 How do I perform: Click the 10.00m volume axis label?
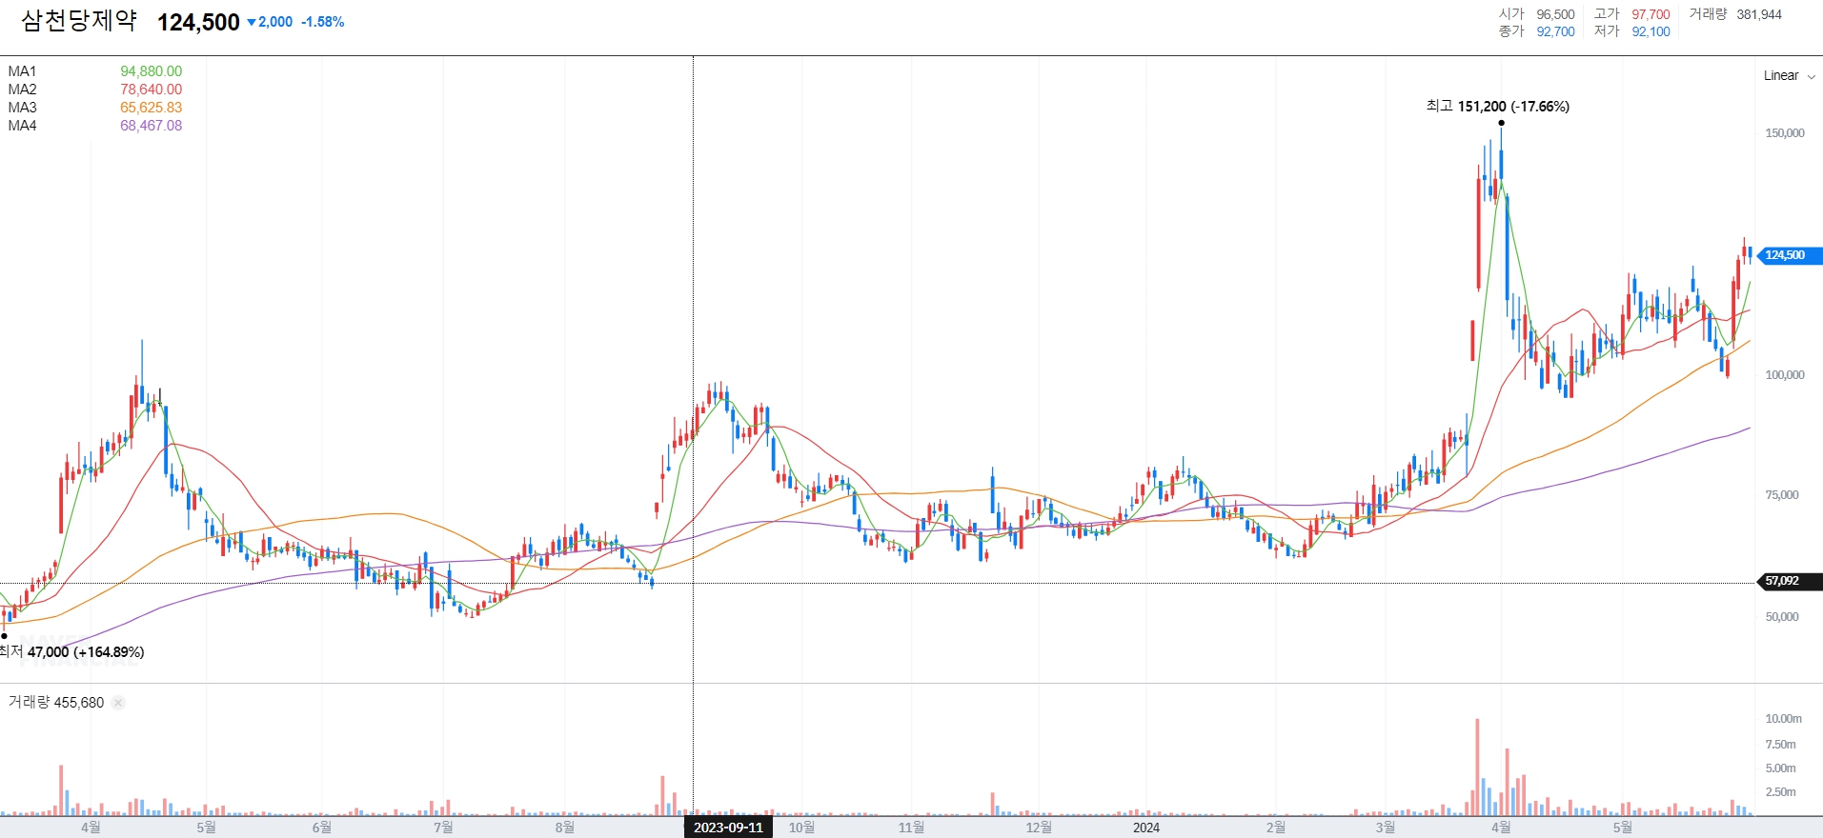(x=1783, y=719)
